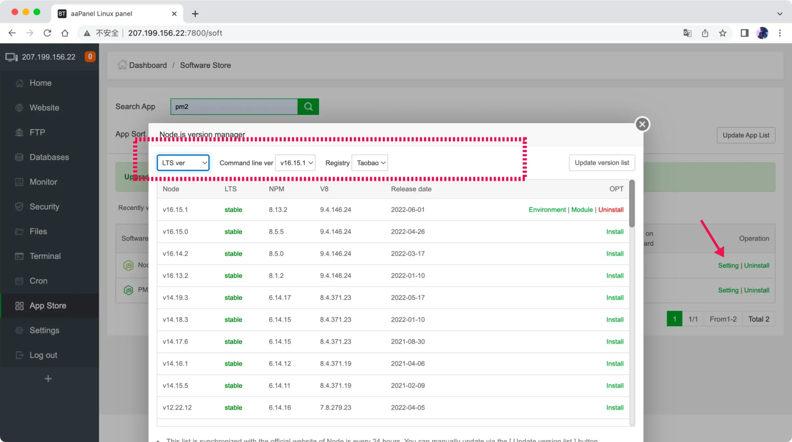The width and height of the screenshot is (792, 442).
Task: Click the server monitor icon beside the IP
Action: click(x=11, y=57)
